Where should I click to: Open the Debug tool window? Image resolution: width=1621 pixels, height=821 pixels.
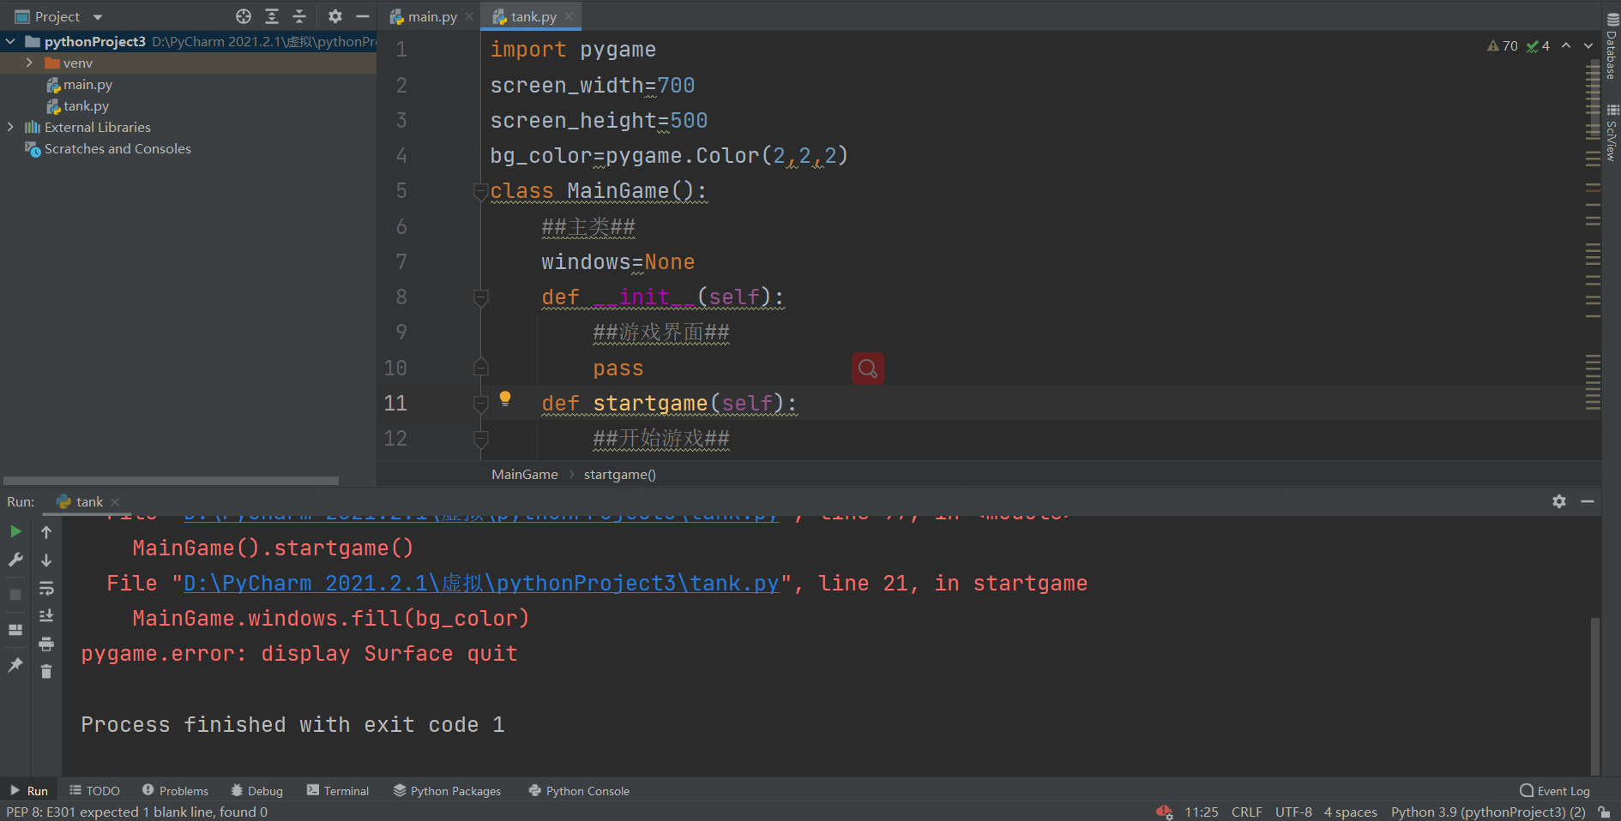pyautogui.click(x=256, y=790)
